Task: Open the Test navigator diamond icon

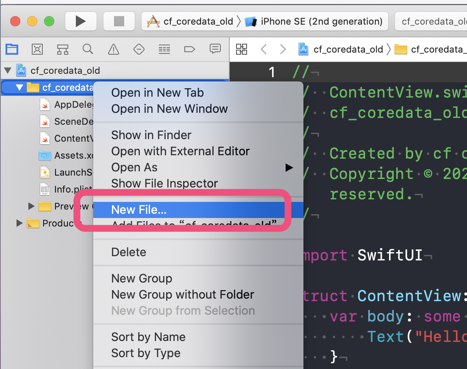Action: coord(139,49)
